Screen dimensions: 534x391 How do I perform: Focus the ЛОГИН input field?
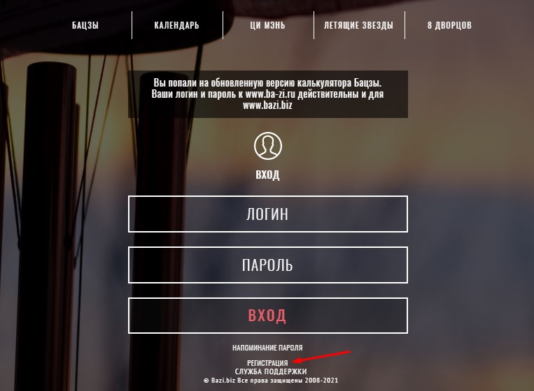(x=267, y=214)
